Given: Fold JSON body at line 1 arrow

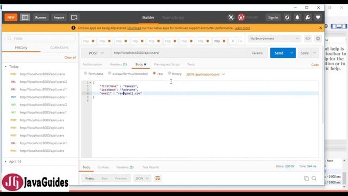Looking at the screenshot, I should 90,83.
